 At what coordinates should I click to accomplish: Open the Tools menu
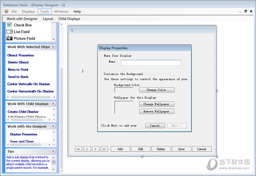pos(44,12)
